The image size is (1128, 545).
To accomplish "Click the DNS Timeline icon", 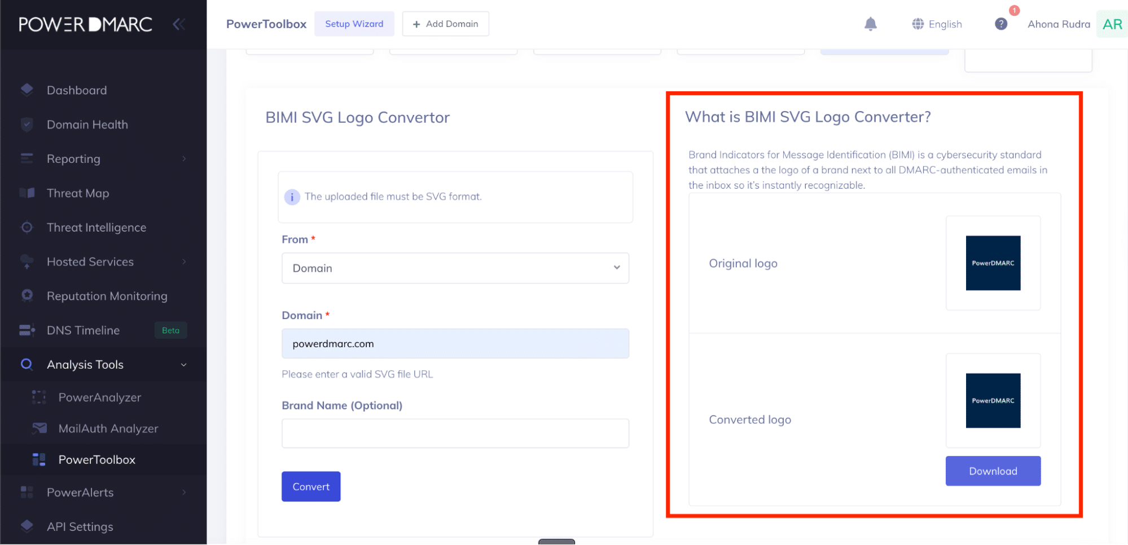I will pos(27,330).
